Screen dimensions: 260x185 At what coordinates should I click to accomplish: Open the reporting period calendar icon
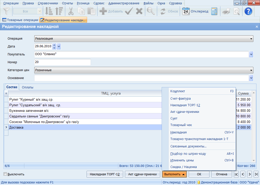pyautogui.click(x=186, y=11)
